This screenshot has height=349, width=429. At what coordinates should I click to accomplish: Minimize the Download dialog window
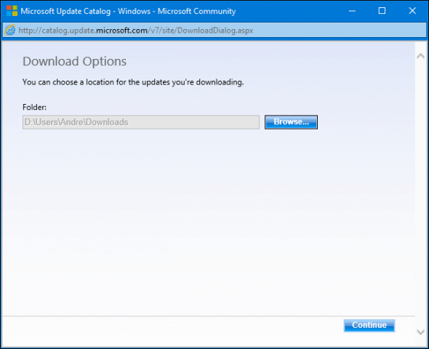pyautogui.click(x=352, y=11)
